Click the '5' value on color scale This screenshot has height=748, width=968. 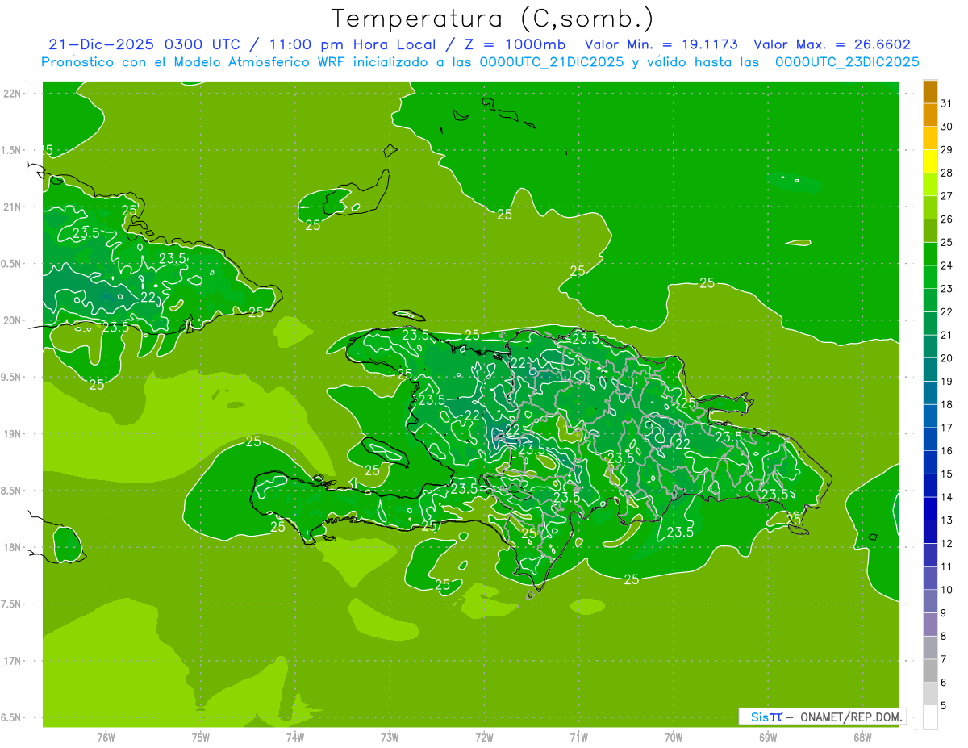click(943, 705)
